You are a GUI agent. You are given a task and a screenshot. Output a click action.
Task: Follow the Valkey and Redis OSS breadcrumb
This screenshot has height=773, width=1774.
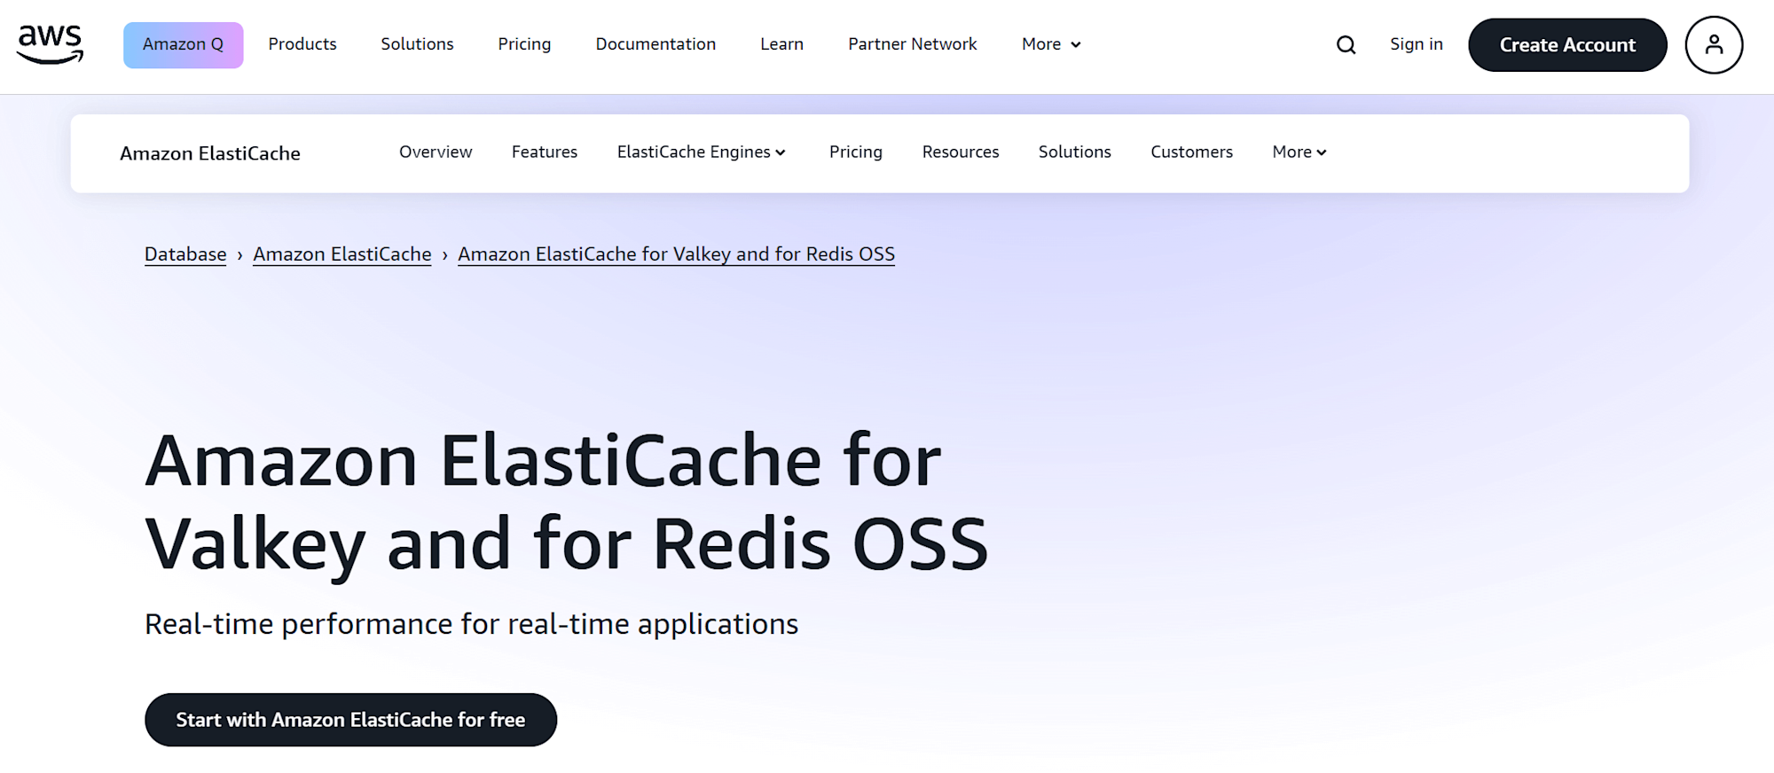click(676, 254)
